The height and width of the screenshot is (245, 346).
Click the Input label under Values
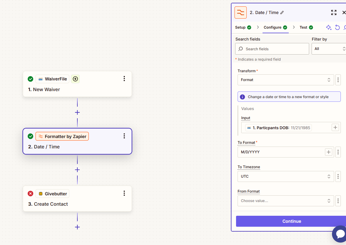click(245, 118)
